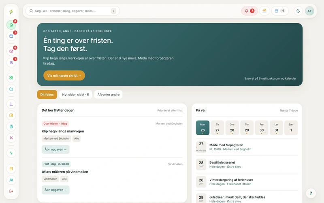Image resolution: width=324 pixels, height=203 pixels.
Task: Select Tor 29 in week strip
Action: (247, 127)
